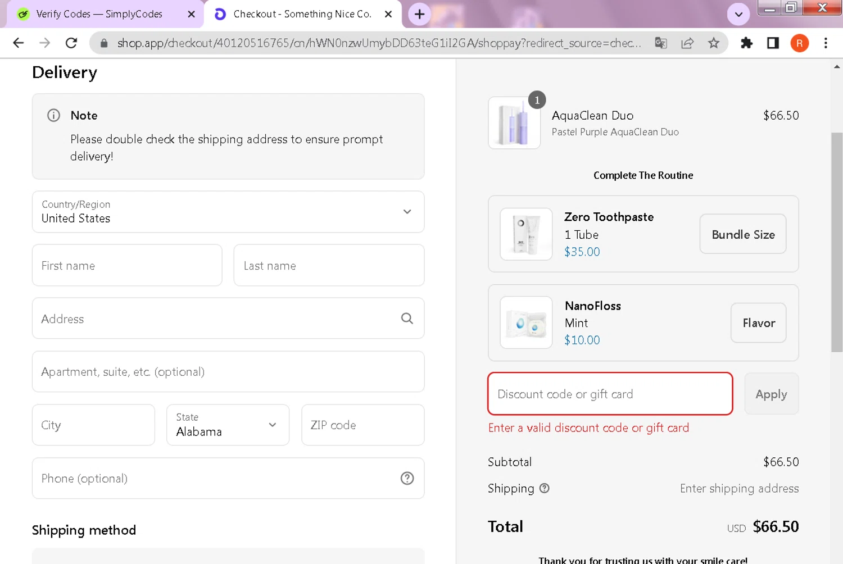The image size is (843, 564).
Task: Click the browser forward arrow
Action: tap(45, 43)
